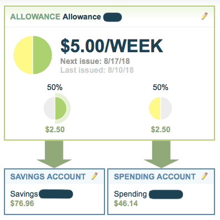This screenshot has width=220, height=220.
Task: Click the $46.14 spending balance
Action: tap(126, 203)
